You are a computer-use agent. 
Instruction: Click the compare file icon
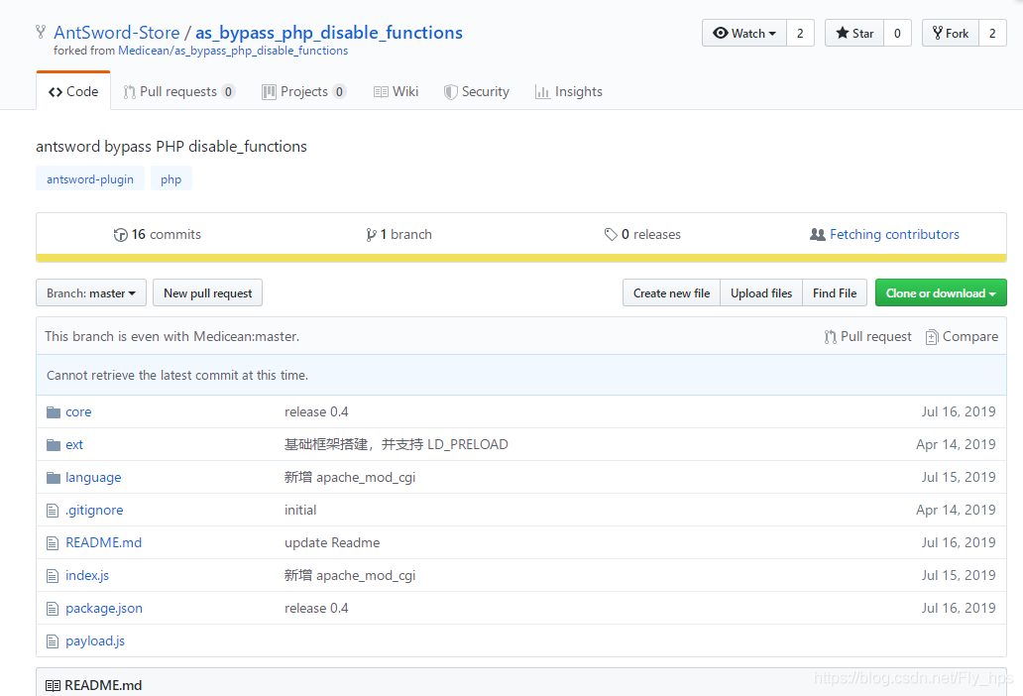932,336
